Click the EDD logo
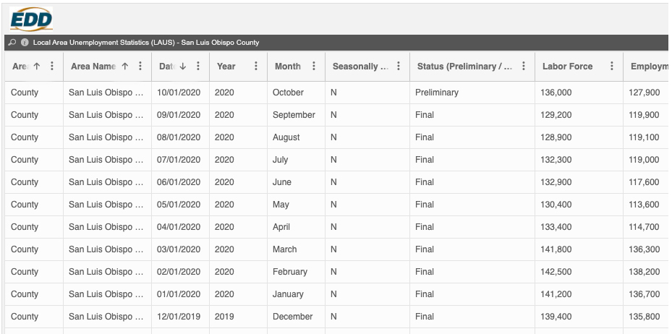 (31, 19)
